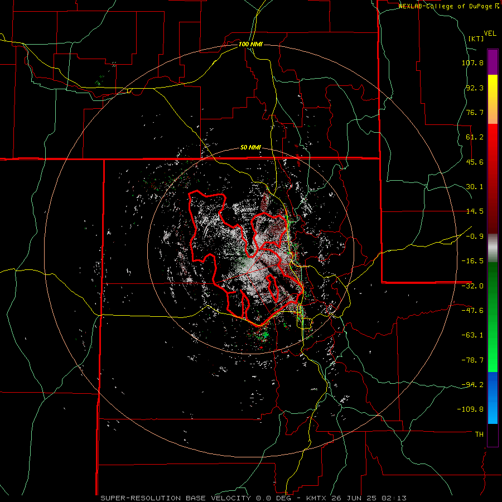Screen dimensions: 502x502
Task: Click the Super-Resolution Base Velocity caption text
Action: tap(254, 498)
